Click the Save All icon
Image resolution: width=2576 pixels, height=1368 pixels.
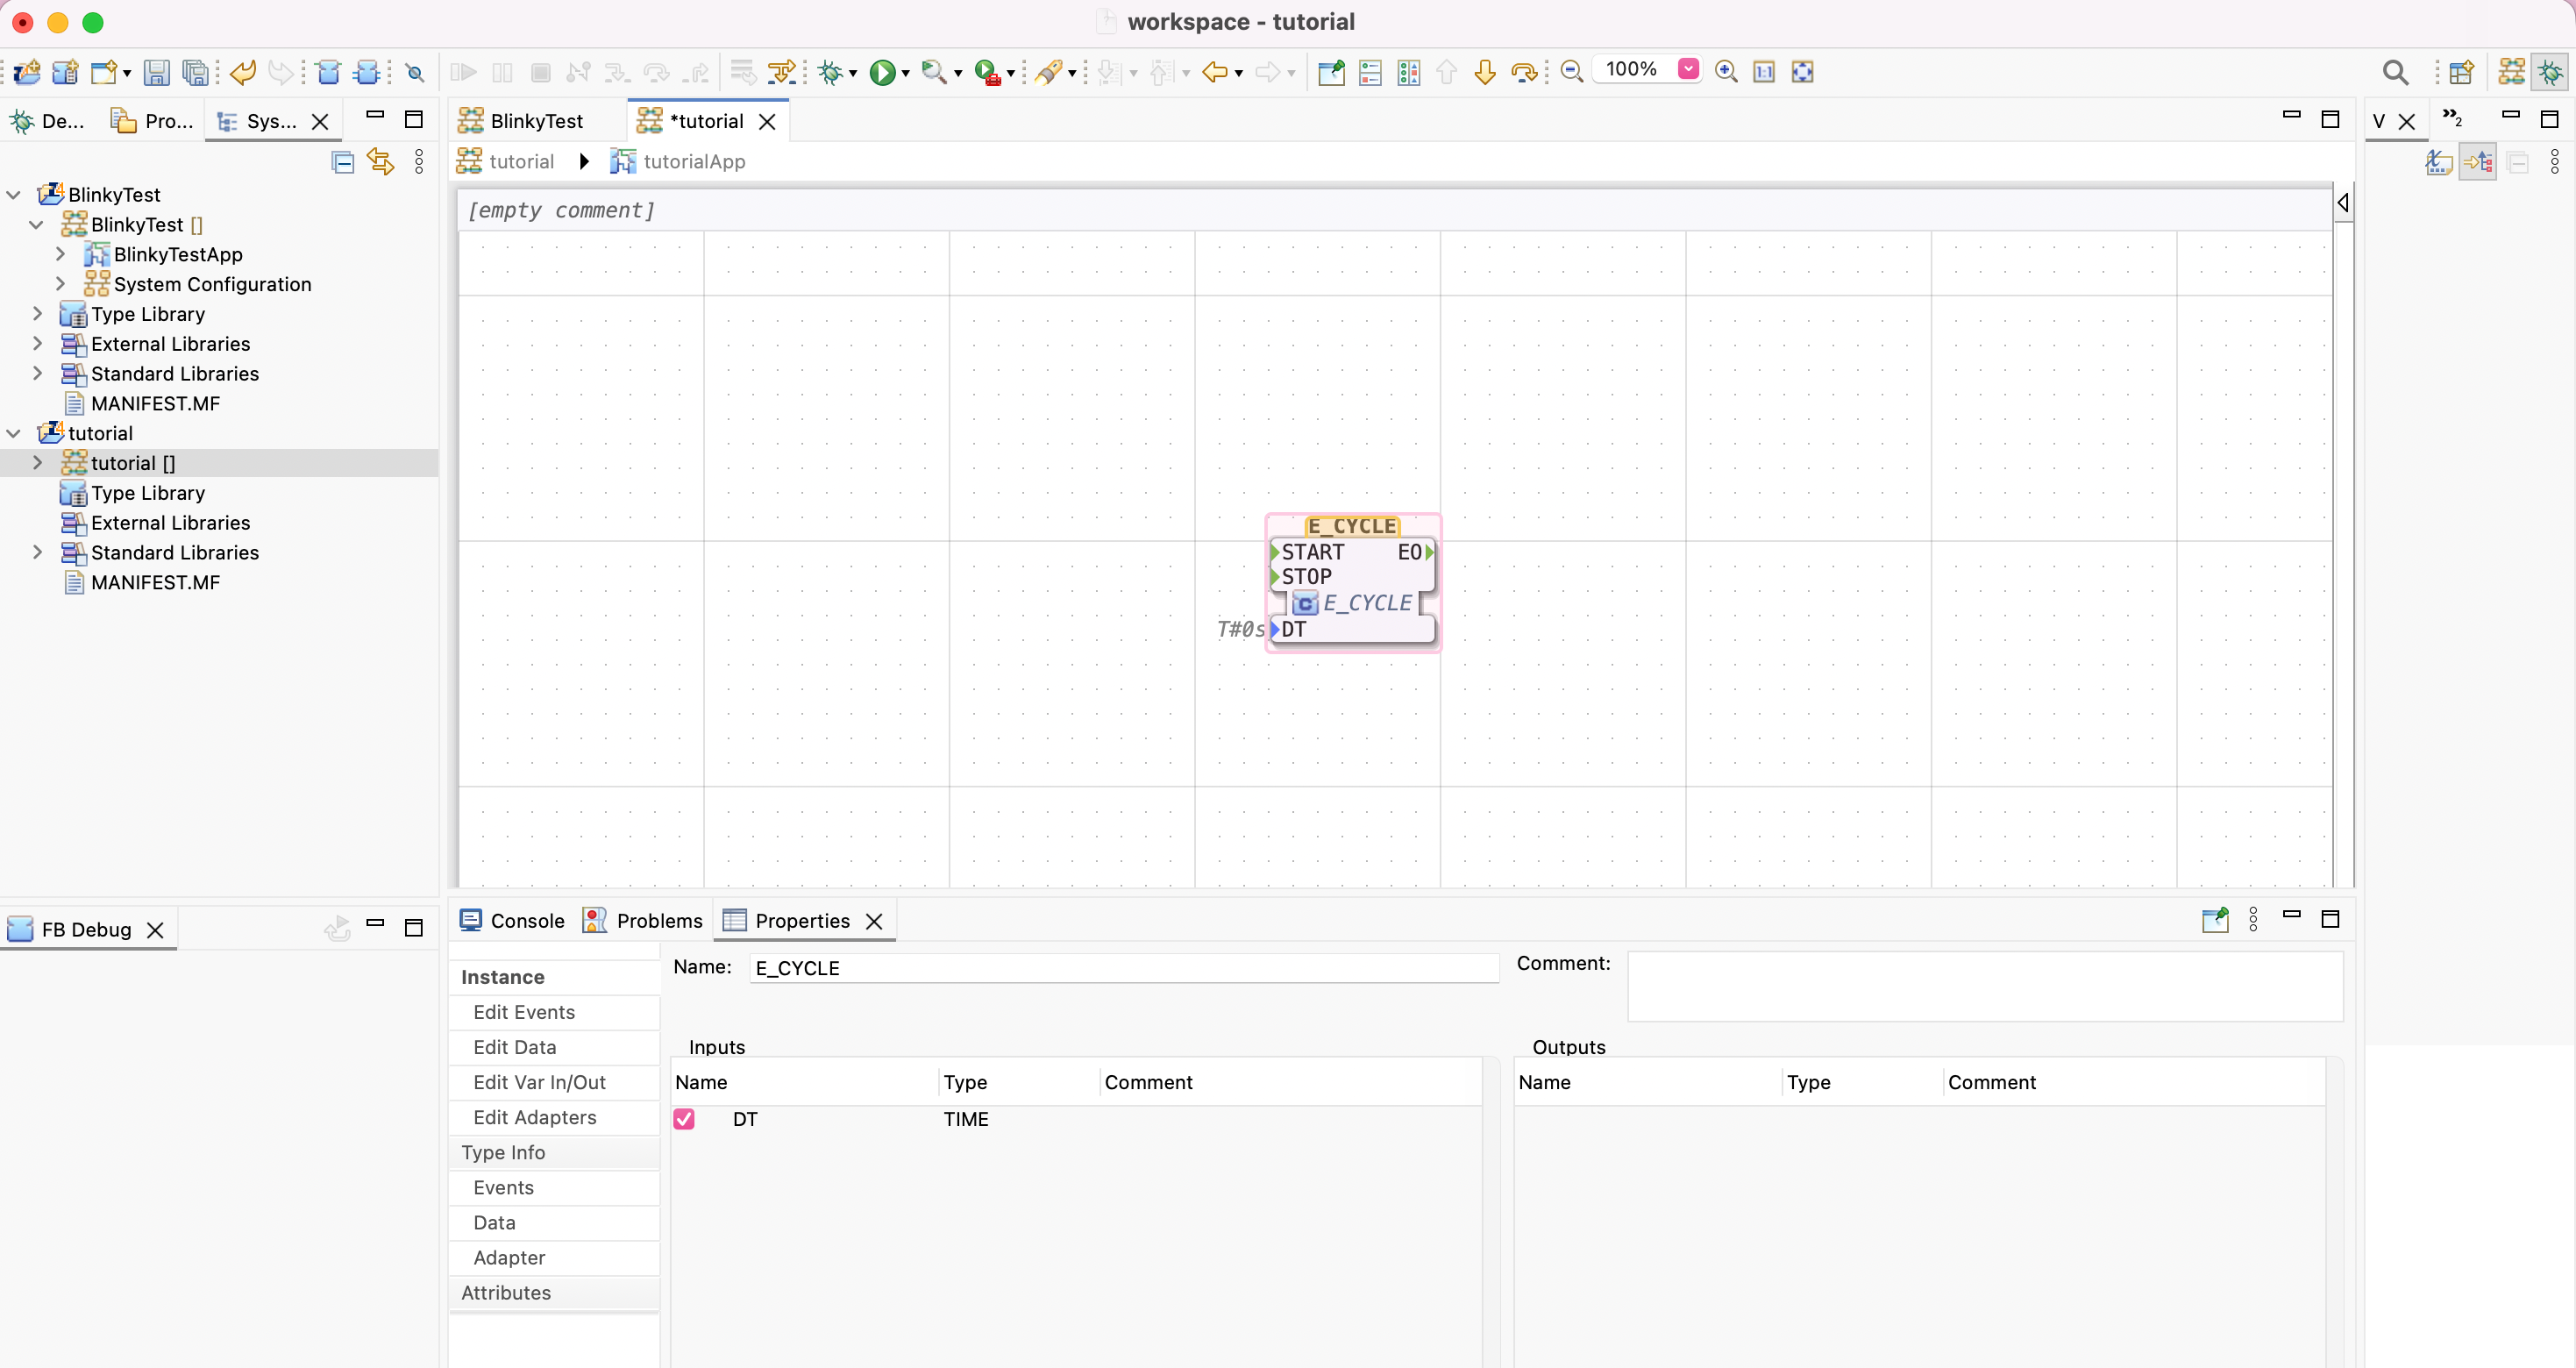click(x=196, y=72)
